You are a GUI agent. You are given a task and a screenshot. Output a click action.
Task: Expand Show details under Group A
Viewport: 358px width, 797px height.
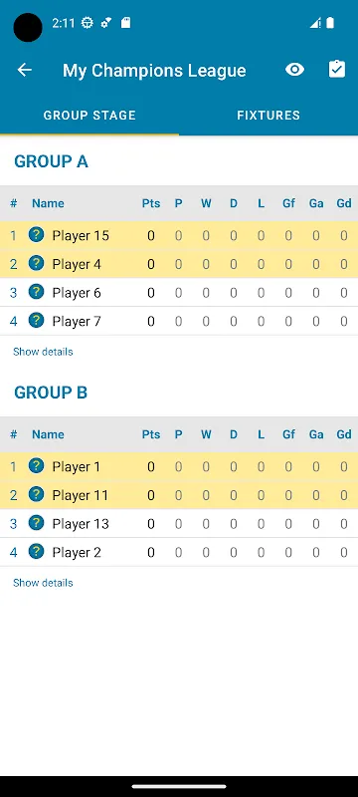point(43,352)
